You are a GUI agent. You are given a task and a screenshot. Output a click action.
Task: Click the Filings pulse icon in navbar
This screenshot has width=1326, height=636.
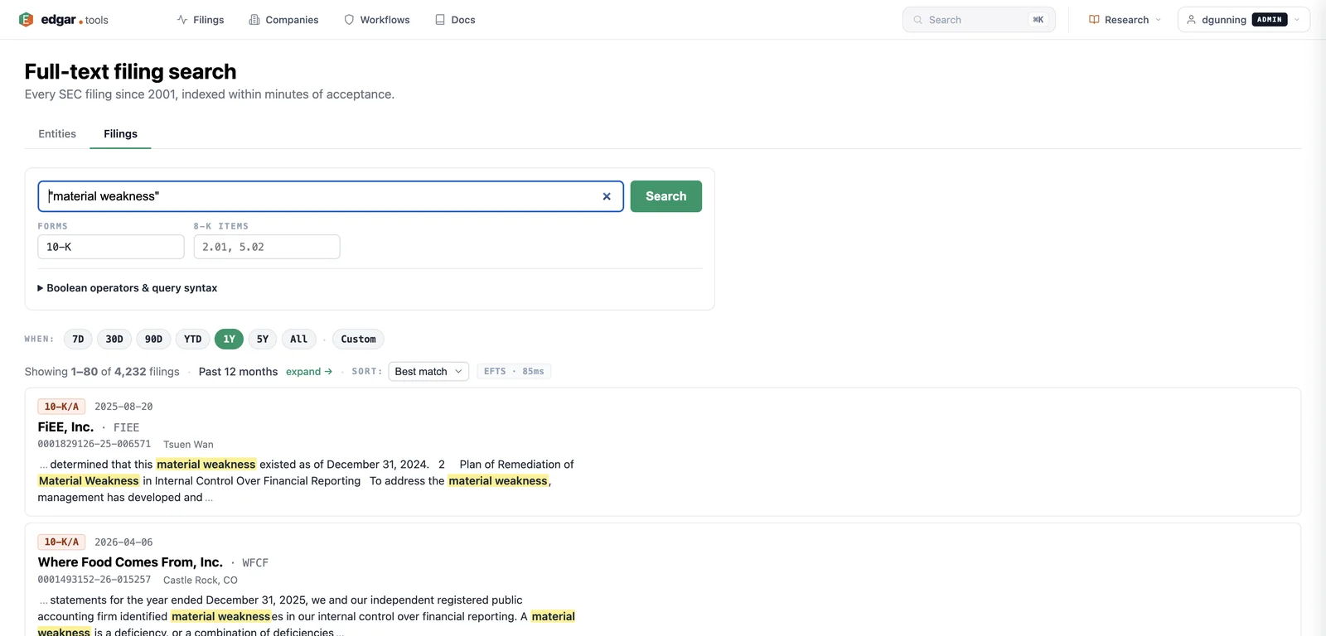[x=182, y=20]
